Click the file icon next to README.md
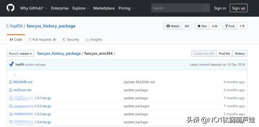259x127 pixels. (11, 82)
